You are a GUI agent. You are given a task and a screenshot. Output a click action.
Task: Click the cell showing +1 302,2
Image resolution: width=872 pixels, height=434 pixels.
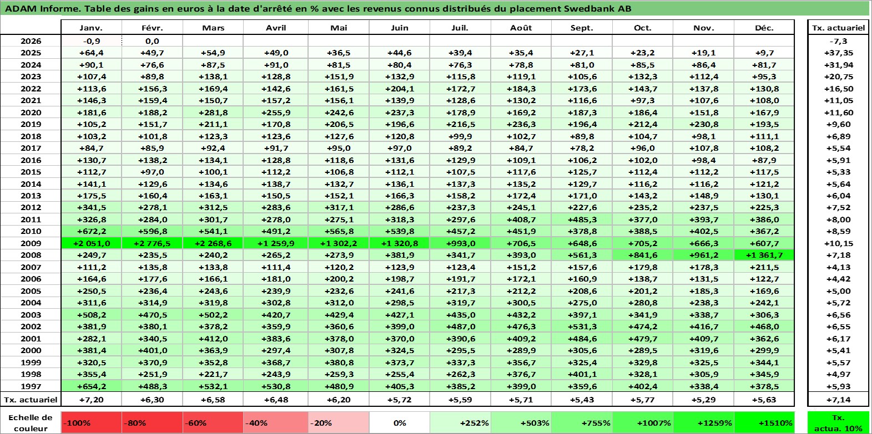(339, 243)
